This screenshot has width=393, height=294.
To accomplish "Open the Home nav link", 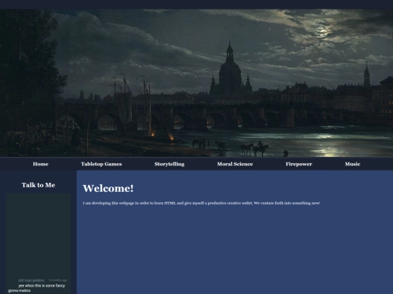I will tap(40, 164).
